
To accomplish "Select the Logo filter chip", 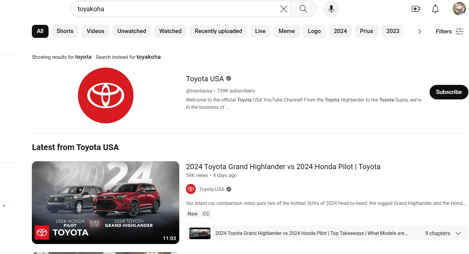I will coord(314,31).
